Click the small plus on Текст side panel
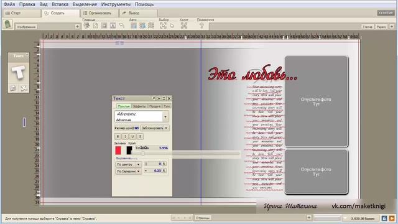Viewport: 398px width, 224px height. (x=27, y=55)
